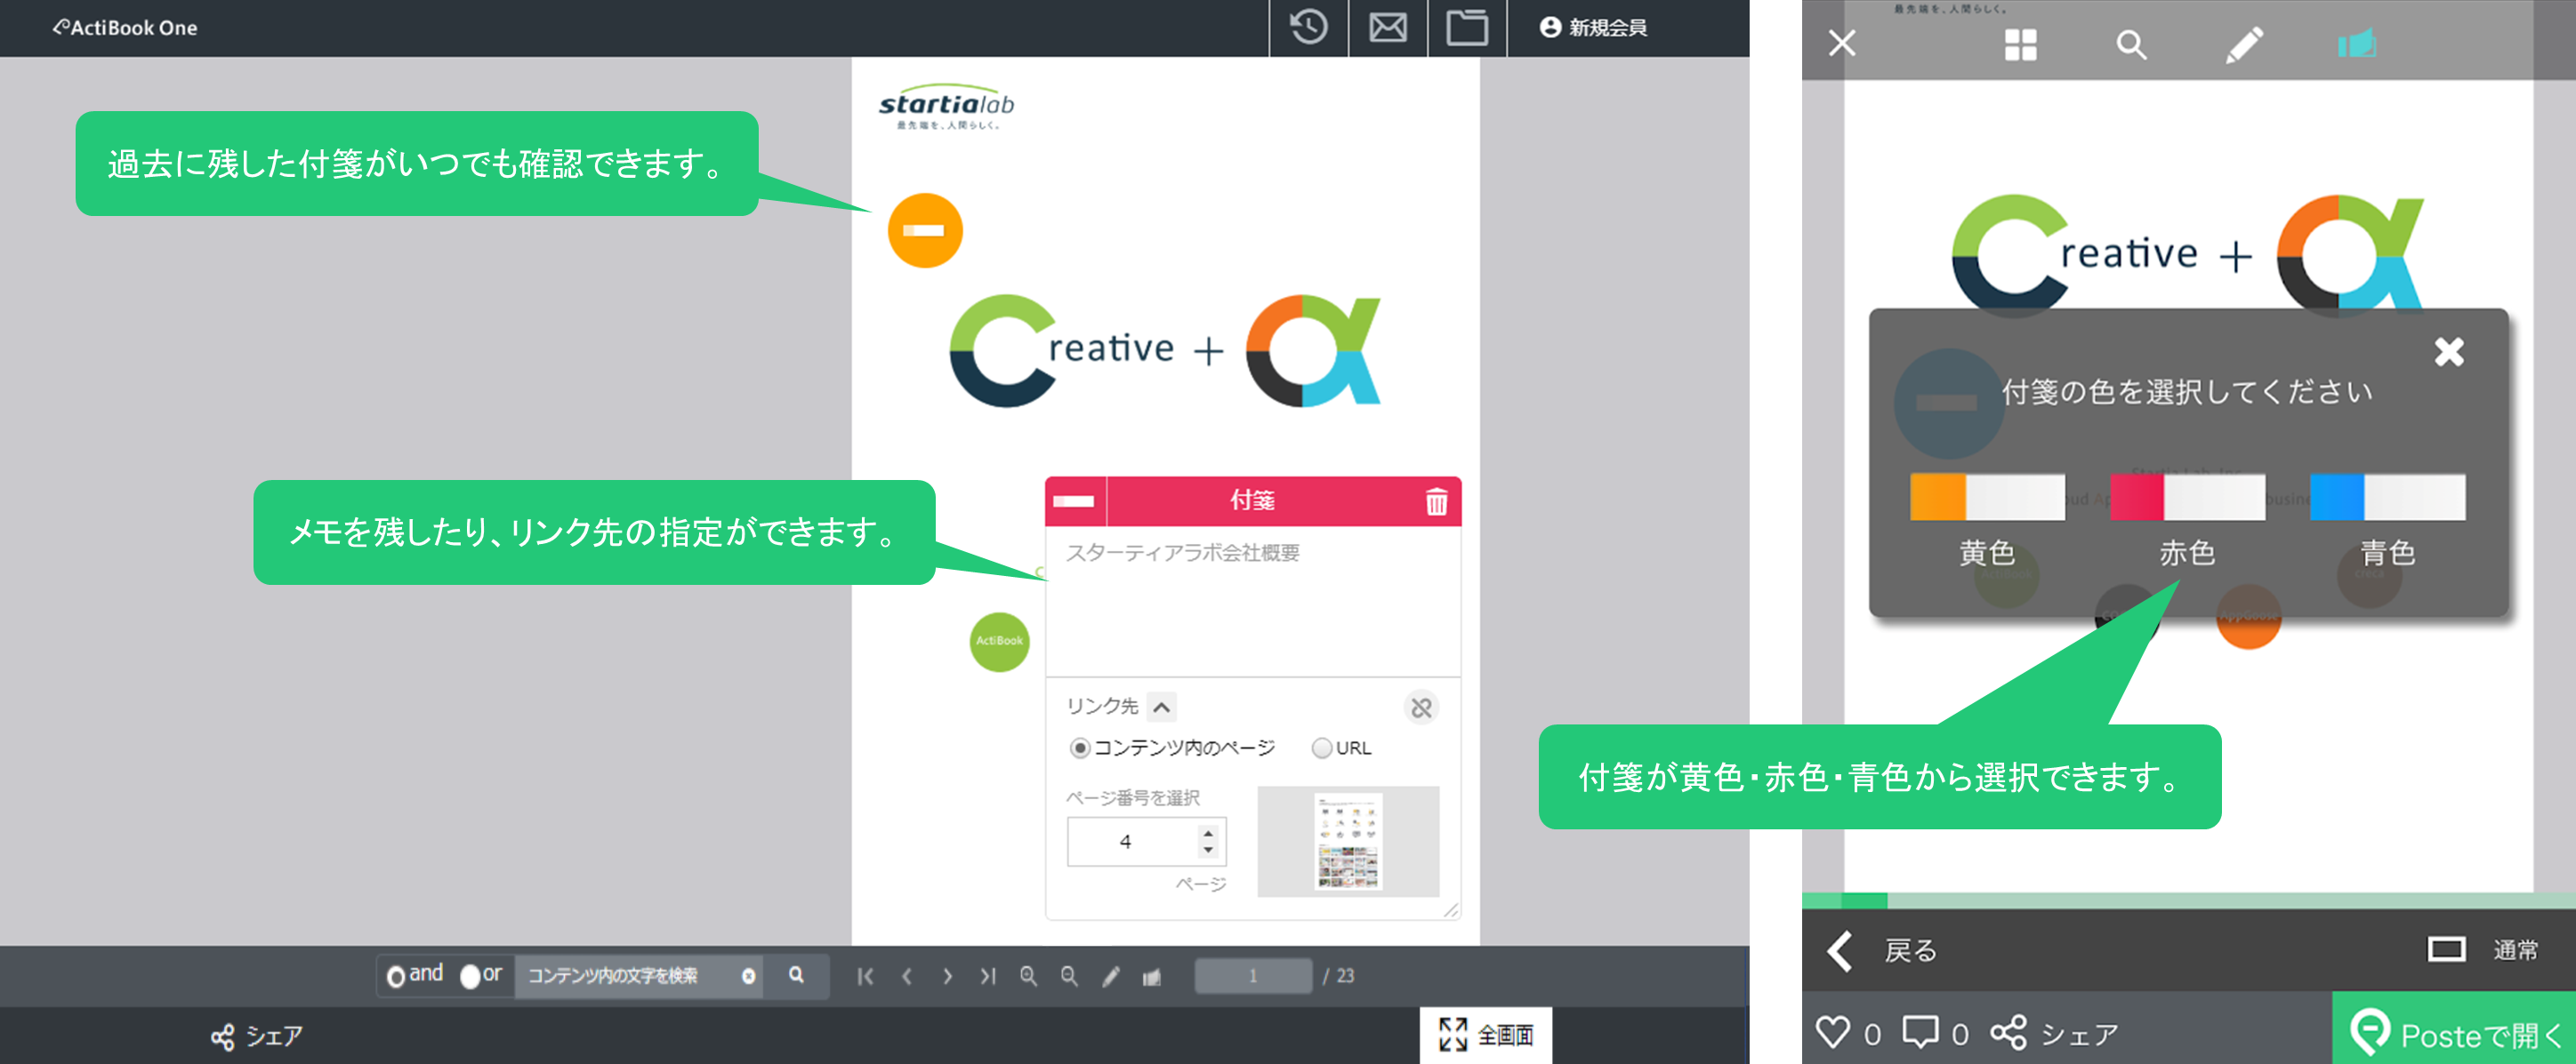Minimize the 付箋 note panel
Screen dimensions: 2576x1064
pos(1074,501)
